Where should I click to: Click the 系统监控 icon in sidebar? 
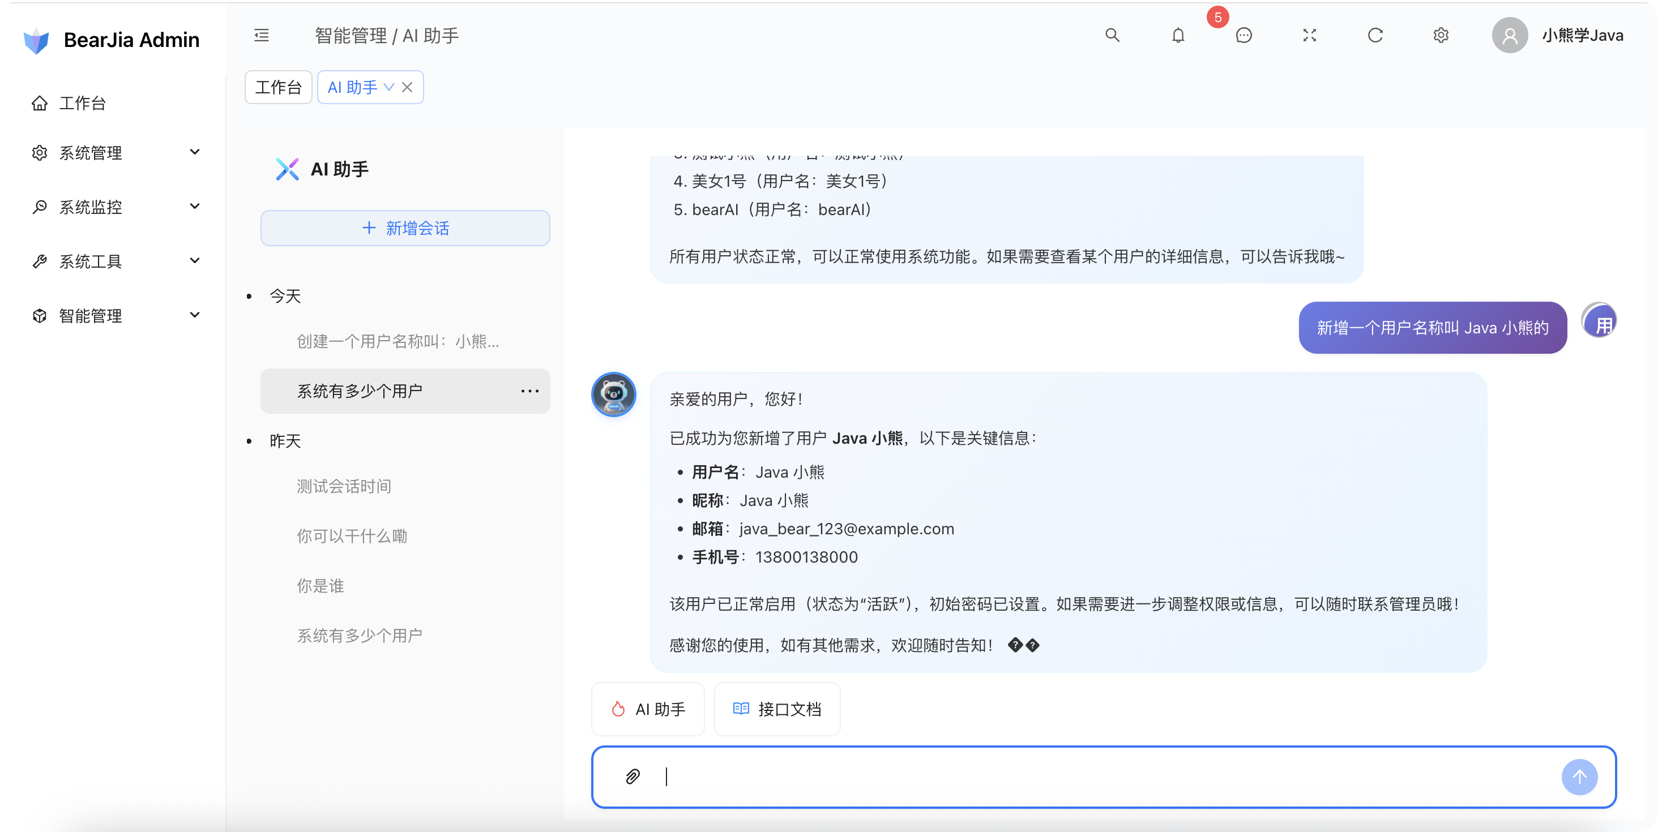pos(40,207)
